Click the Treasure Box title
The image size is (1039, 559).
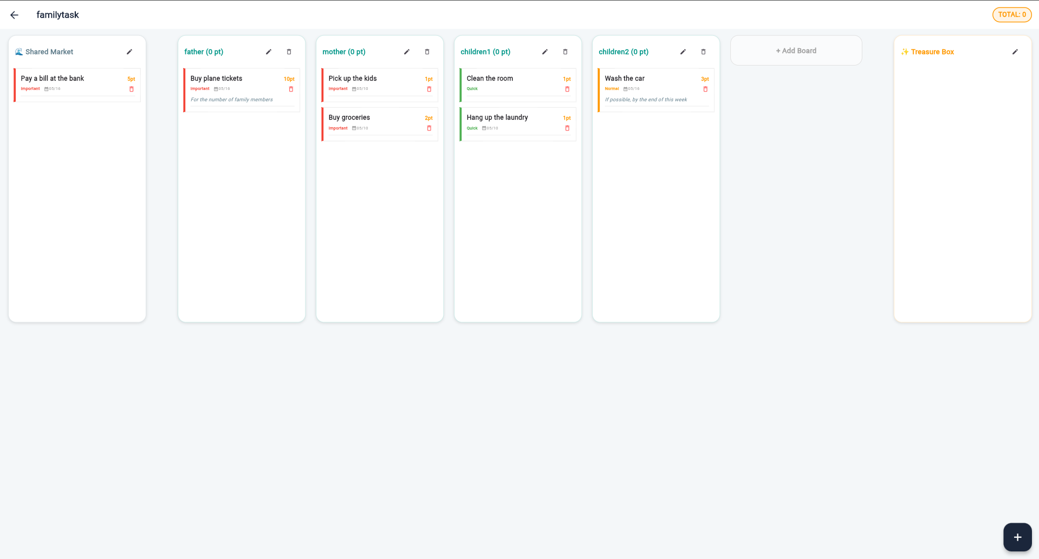pyautogui.click(x=927, y=52)
